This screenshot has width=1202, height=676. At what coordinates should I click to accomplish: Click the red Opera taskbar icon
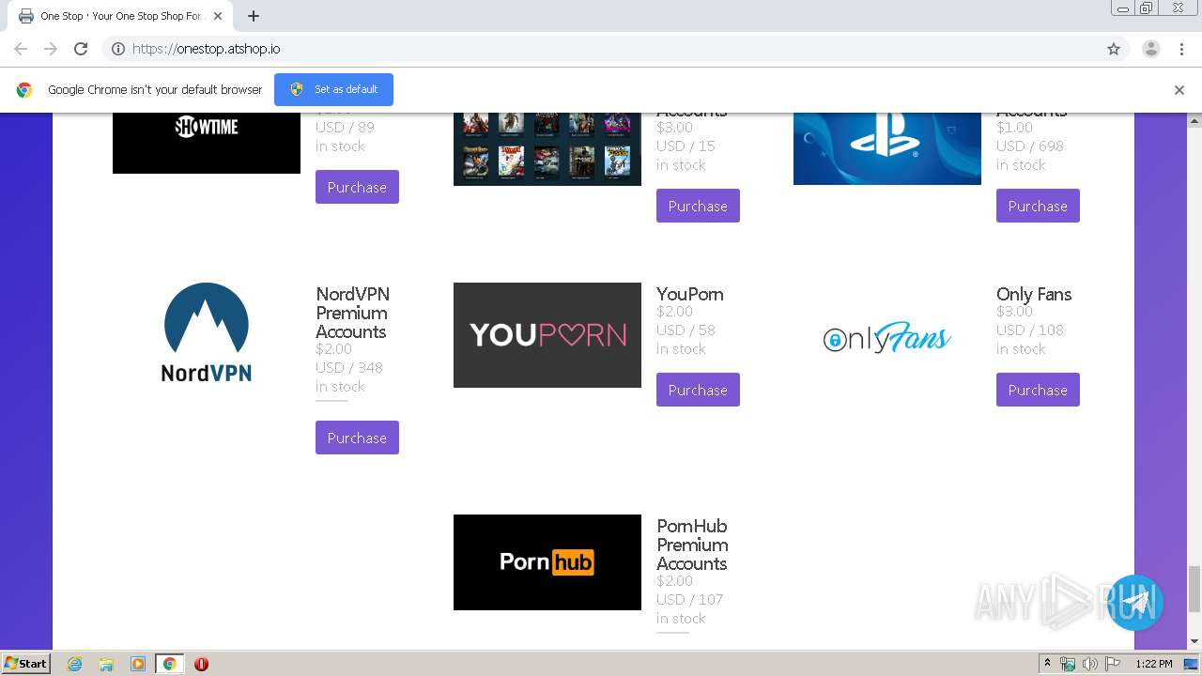pyautogui.click(x=201, y=664)
